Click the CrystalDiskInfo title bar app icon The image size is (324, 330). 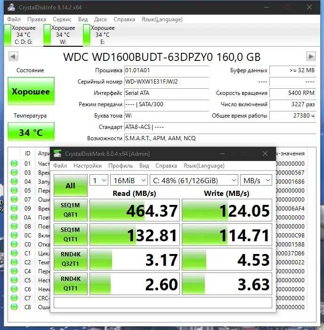click(11, 7)
